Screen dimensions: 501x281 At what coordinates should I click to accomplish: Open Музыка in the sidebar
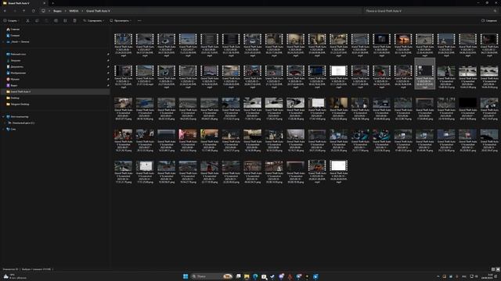point(15,79)
